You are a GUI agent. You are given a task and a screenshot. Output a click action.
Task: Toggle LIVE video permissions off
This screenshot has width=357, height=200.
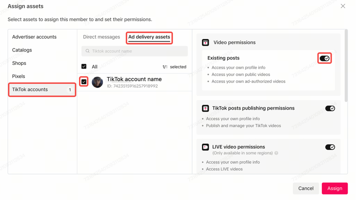click(330, 147)
